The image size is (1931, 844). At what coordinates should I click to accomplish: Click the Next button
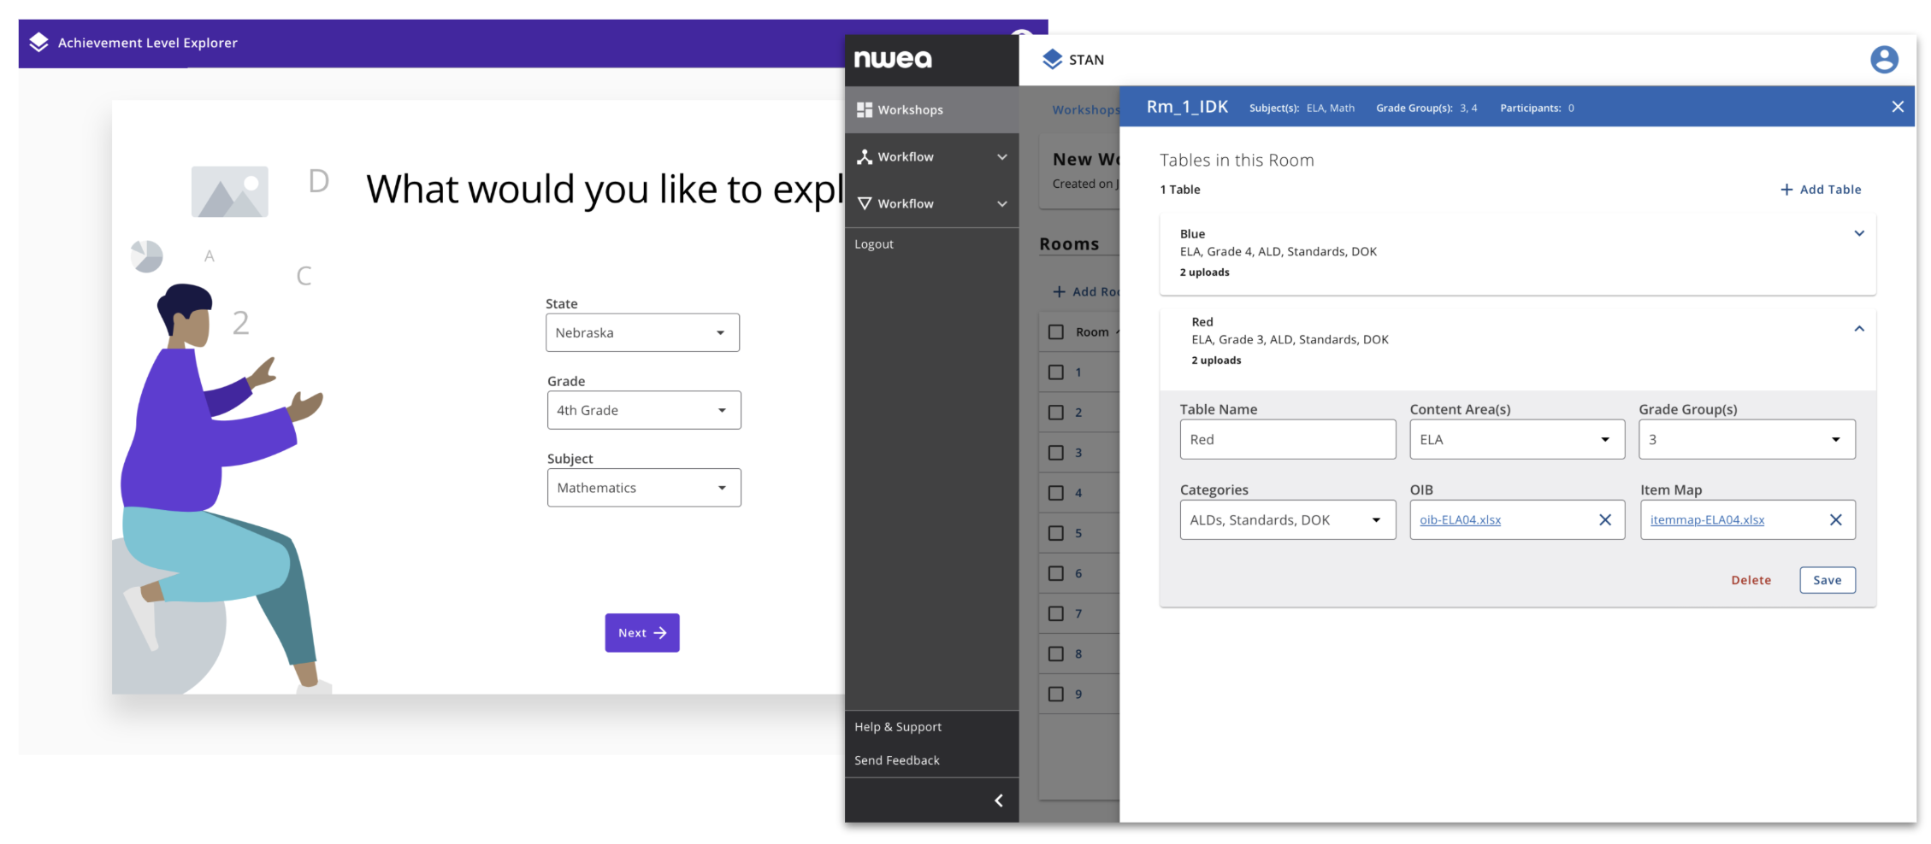pos(642,633)
